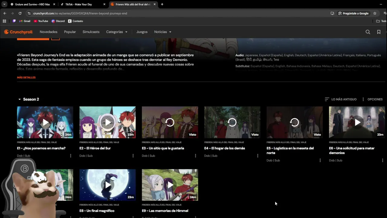The height and width of the screenshot is (218, 387).
Task: Open the YouTube bookmark
Action: coord(41,21)
